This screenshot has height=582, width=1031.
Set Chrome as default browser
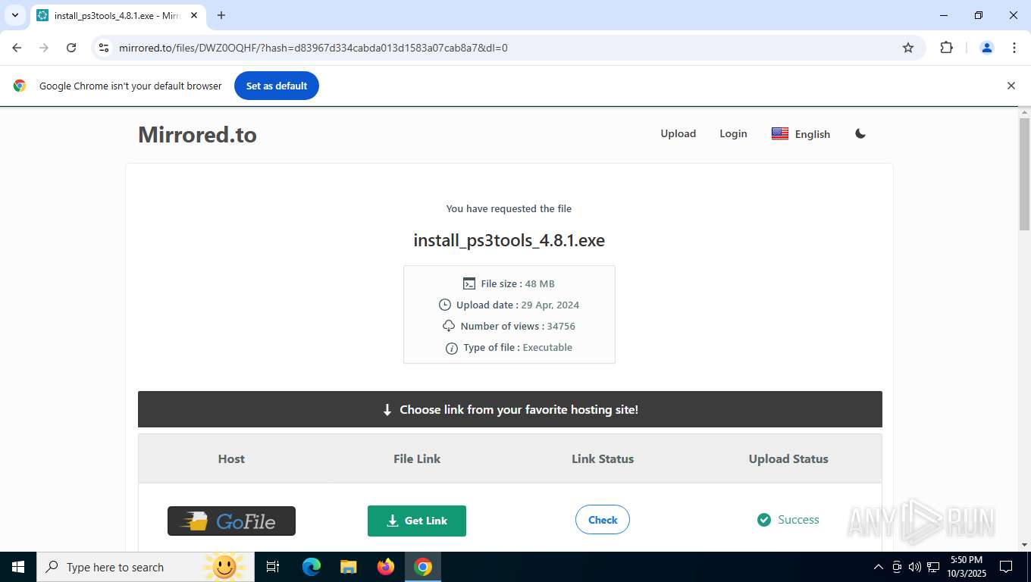click(x=277, y=86)
